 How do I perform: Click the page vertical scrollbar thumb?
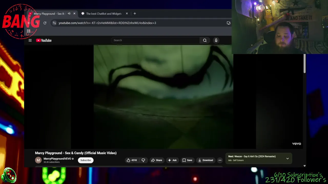[x=304, y=64]
